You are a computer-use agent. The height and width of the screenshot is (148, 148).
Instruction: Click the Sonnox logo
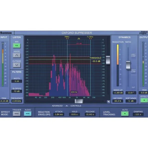coord(6,33)
